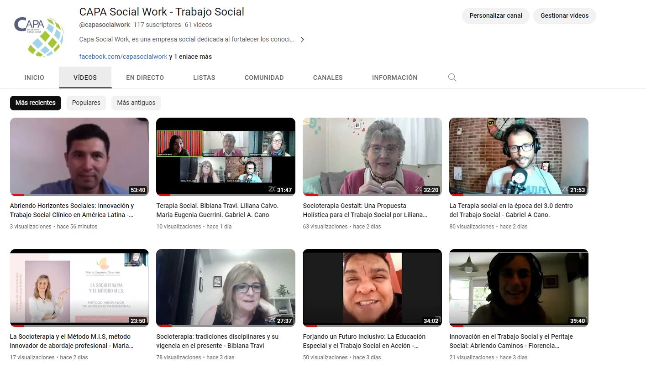Click the title 'Socioterapia Gestalt: Una Propuesta'
This screenshot has height=373, width=646.
coord(354,206)
